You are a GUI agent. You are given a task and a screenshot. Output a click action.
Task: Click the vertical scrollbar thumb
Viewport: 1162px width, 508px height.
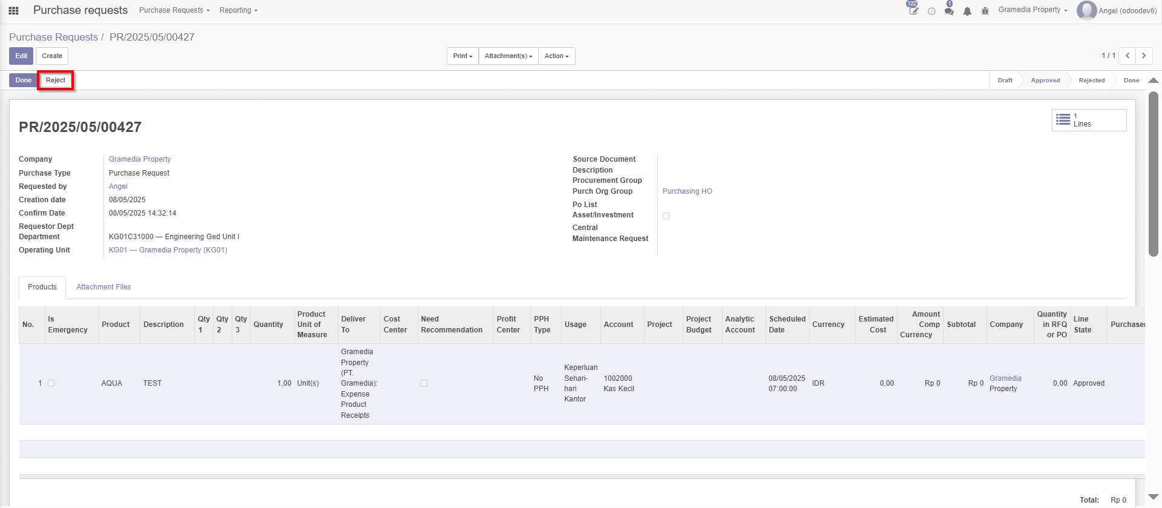click(x=1154, y=174)
